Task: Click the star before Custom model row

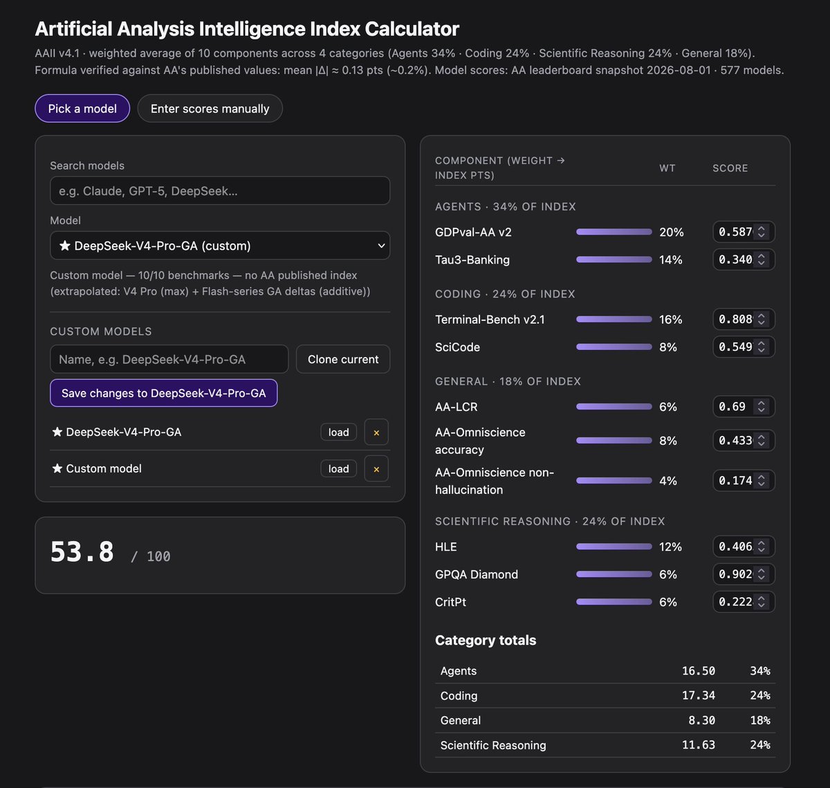Action: click(x=57, y=468)
